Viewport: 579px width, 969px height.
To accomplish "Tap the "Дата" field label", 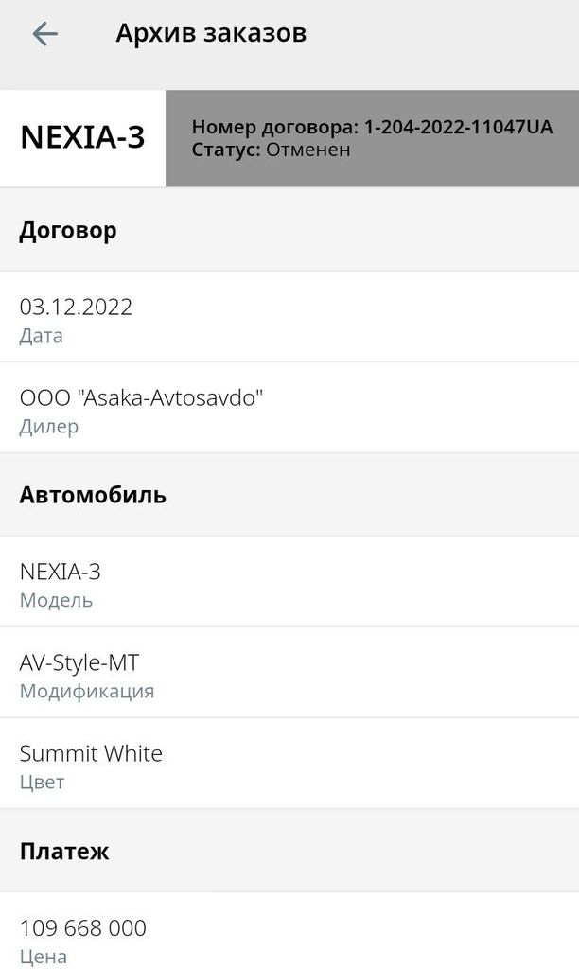I will point(42,335).
